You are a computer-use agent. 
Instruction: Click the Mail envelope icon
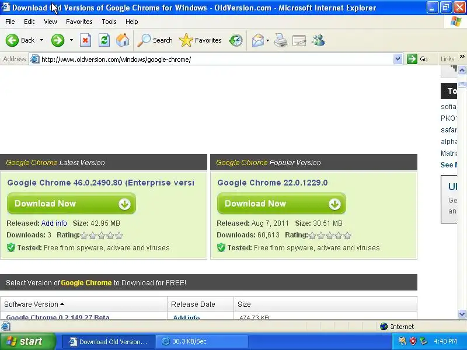click(257, 40)
